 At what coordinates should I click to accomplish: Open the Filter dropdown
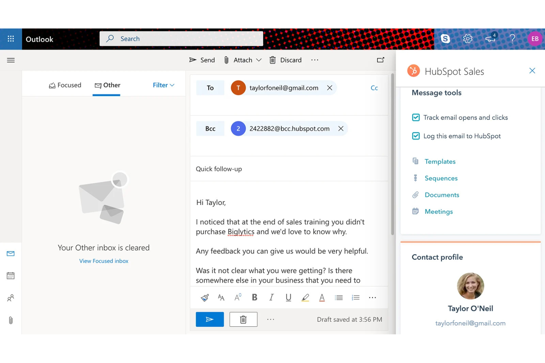pos(163,85)
